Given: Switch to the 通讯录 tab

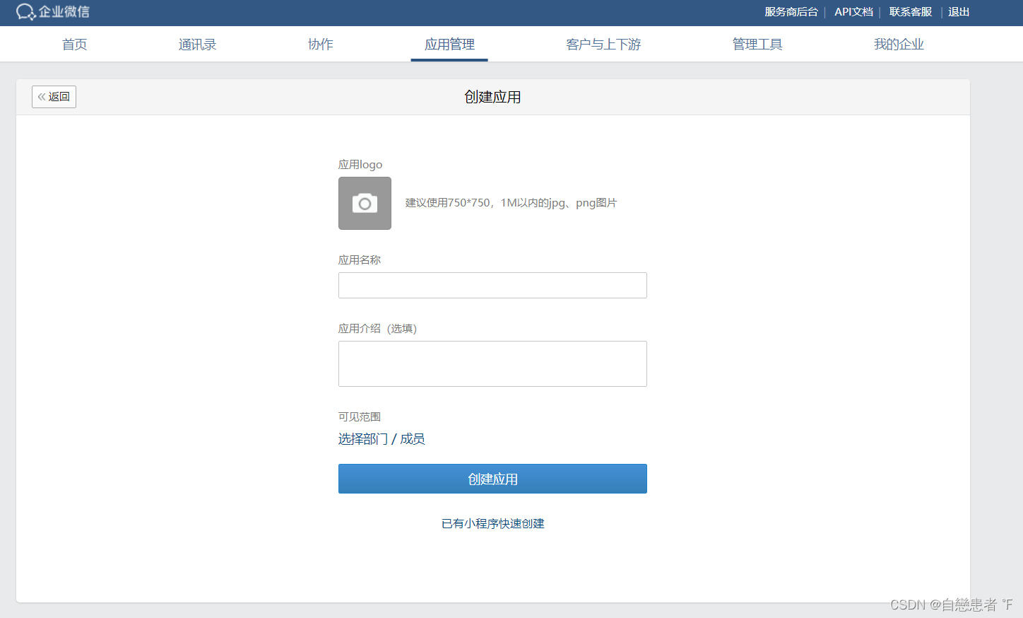Looking at the screenshot, I should click(x=197, y=44).
